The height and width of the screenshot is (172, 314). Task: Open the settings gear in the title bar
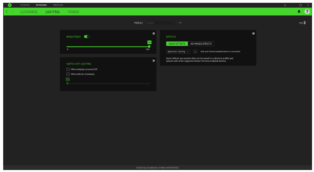tap(285, 5)
